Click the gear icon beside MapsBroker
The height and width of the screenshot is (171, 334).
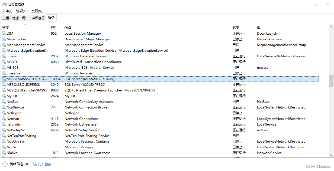(x=4, y=39)
